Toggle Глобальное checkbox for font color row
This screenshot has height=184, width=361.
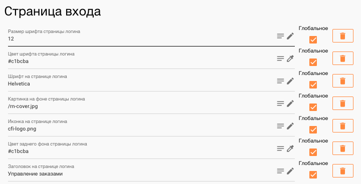313,62
